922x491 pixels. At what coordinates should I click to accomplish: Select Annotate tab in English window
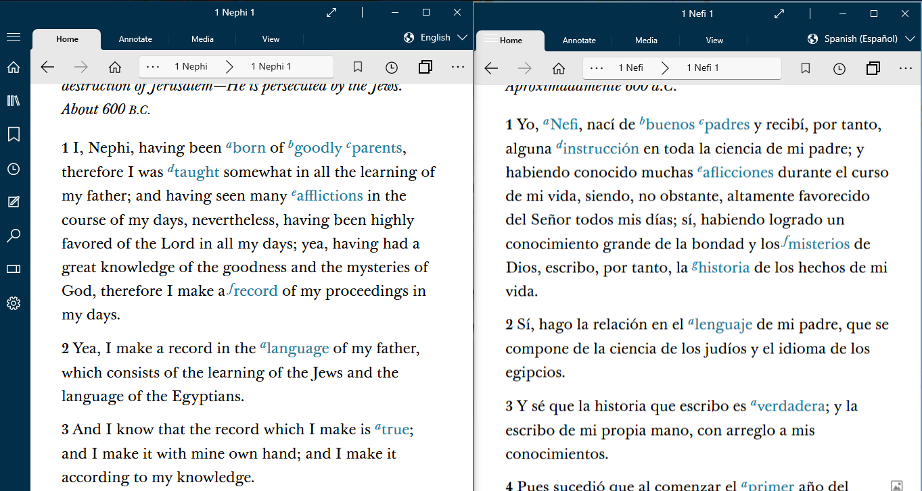(135, 39)
